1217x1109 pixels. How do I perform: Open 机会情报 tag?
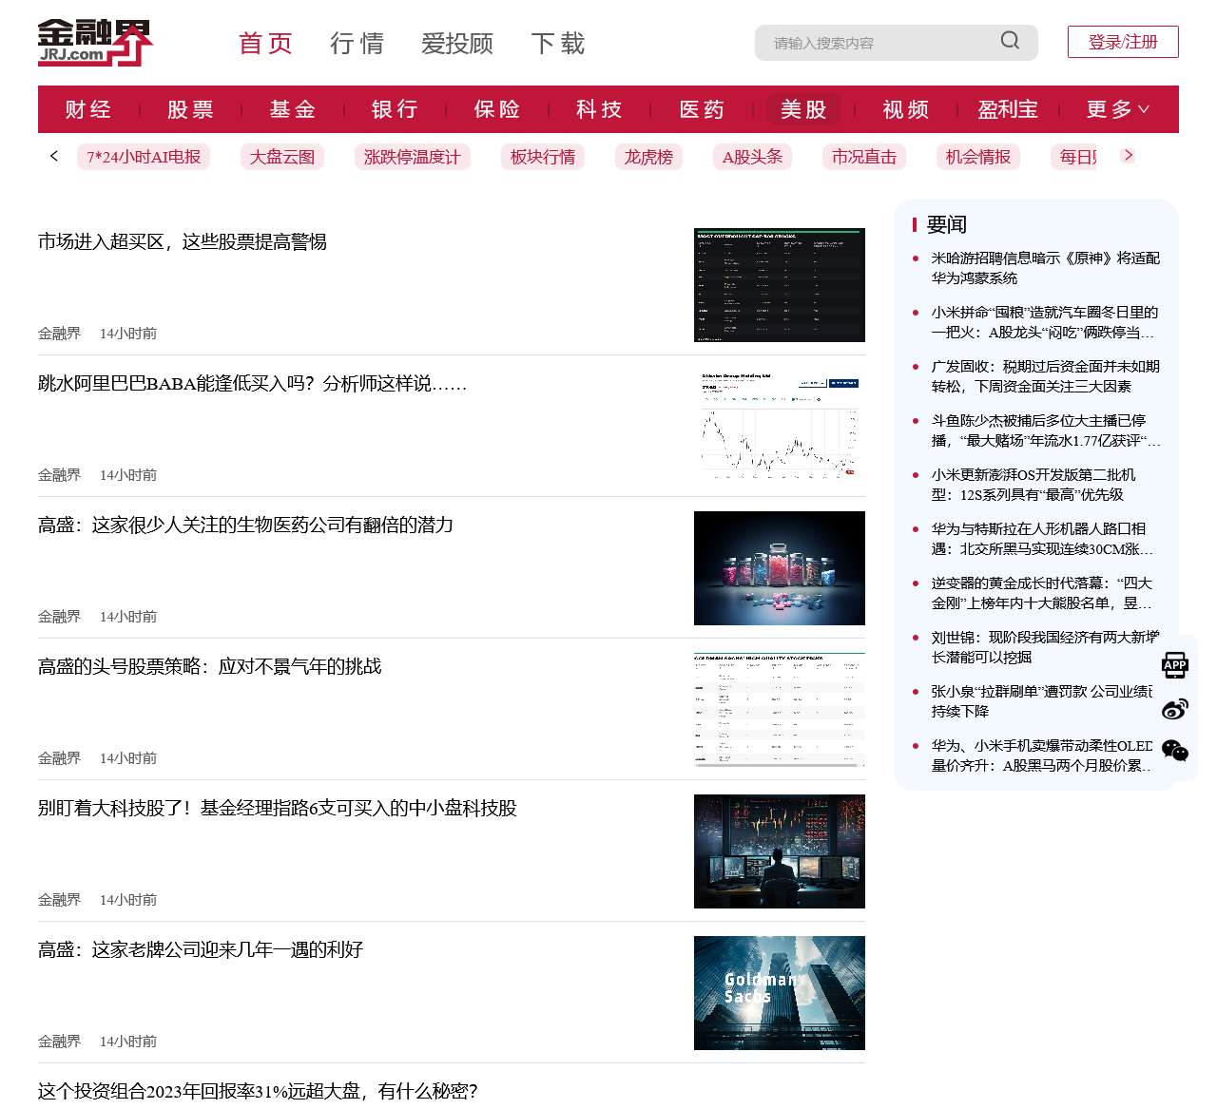click(978, 157)
